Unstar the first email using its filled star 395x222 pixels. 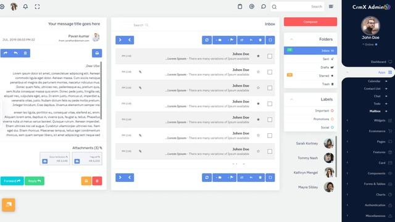(x=258, y=56)
